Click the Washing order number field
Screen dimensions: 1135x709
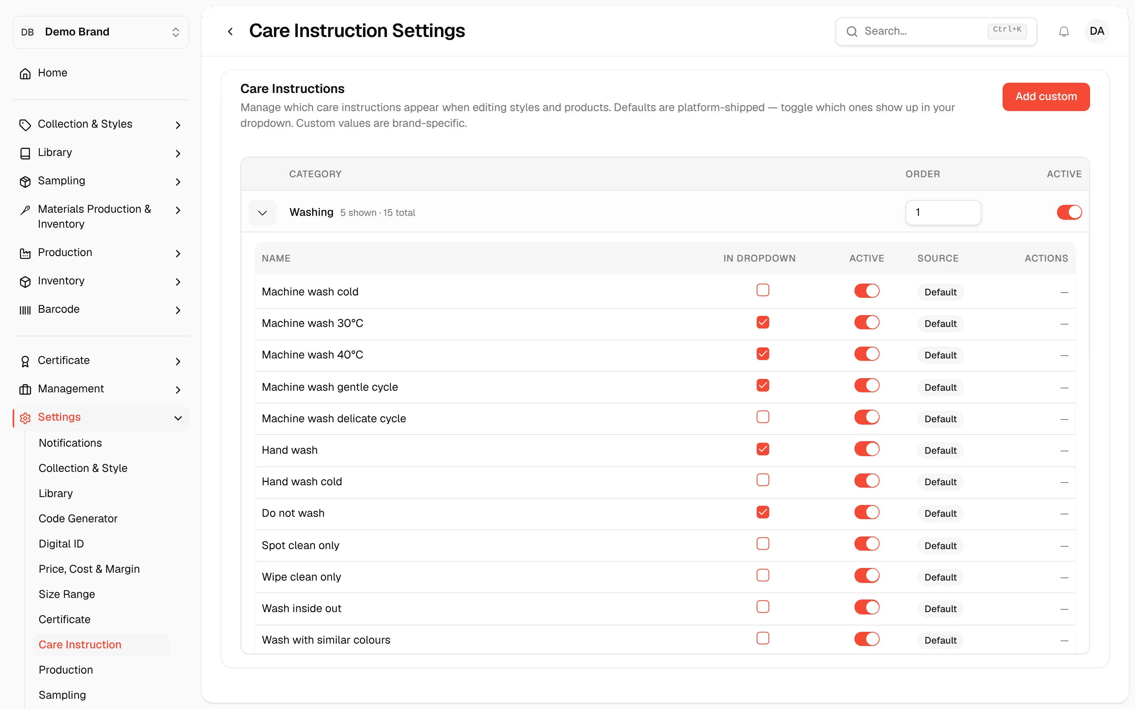(x=943, y=212)
